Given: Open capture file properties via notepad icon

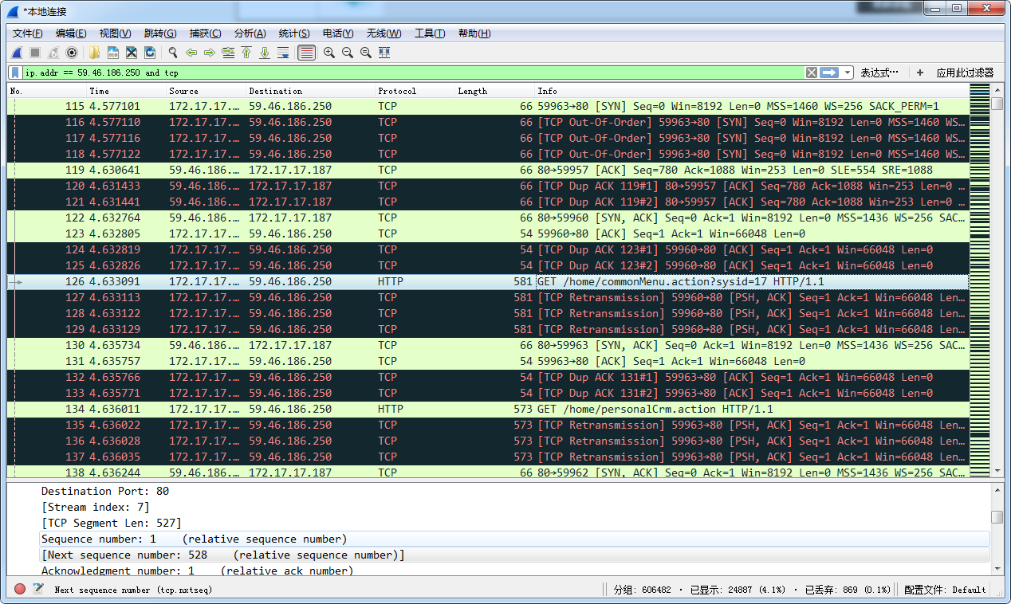Looking at the screenshot, I should [x=37, y=589].
